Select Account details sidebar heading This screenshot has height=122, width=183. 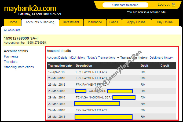tap(16, 51)
